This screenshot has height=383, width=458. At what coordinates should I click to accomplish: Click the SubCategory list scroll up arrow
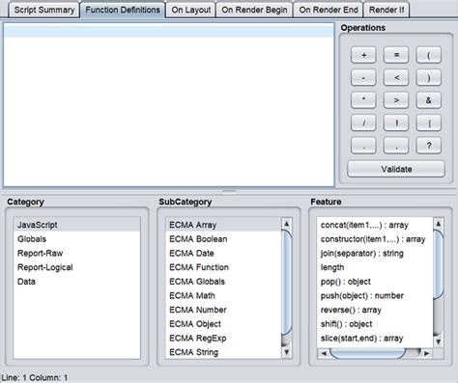(286, 223)
